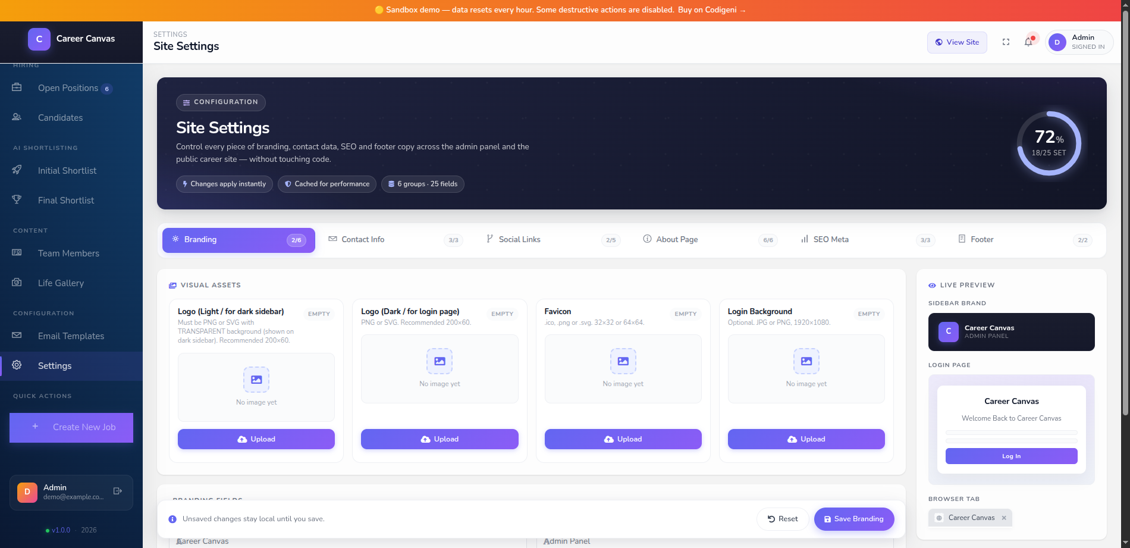
Task: Click the Reset button
Action: pyautogui.click(x=783, y=519)
